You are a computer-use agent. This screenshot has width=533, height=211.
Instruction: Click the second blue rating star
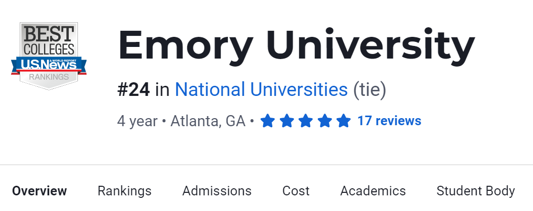point(286,121)
